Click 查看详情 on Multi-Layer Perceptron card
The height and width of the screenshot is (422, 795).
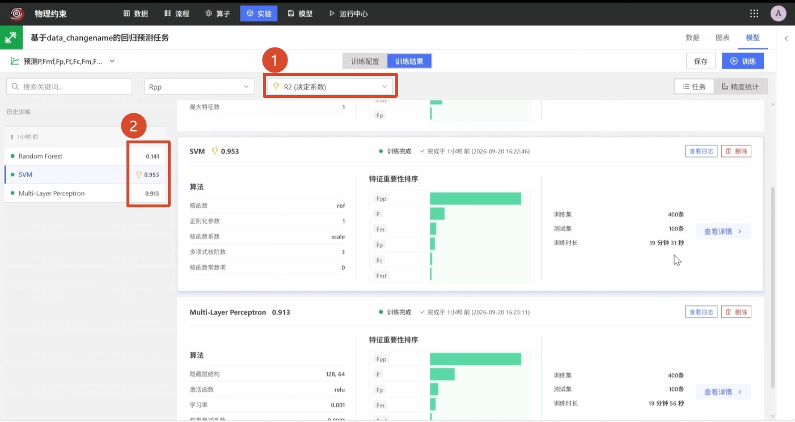[723, 392]
